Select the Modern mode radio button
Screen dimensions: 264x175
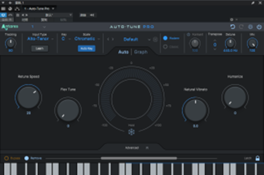coord(165,38)
